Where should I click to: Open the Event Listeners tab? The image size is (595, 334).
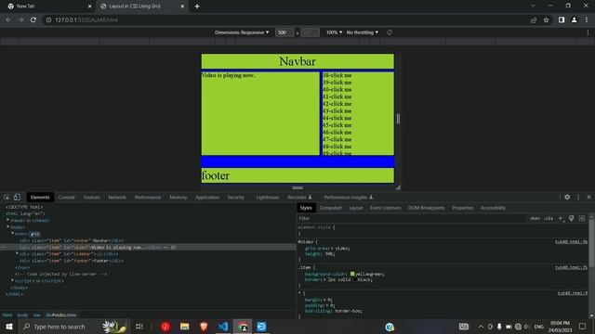385,208
